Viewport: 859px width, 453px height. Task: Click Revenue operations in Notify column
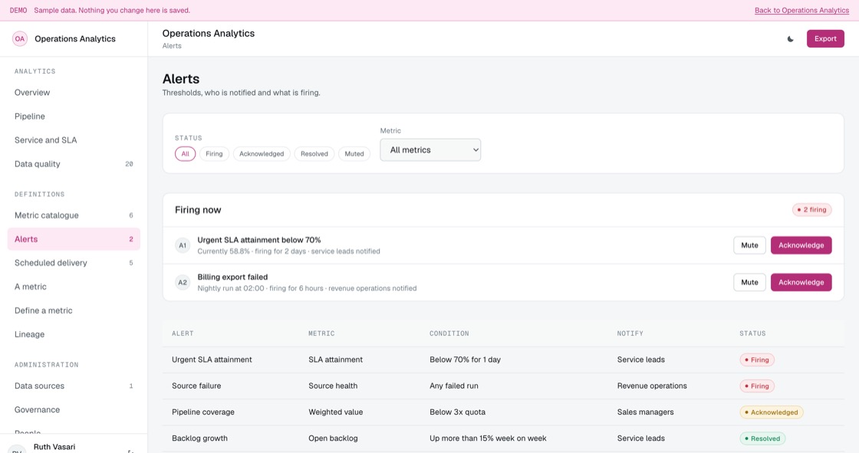[652, 386]
